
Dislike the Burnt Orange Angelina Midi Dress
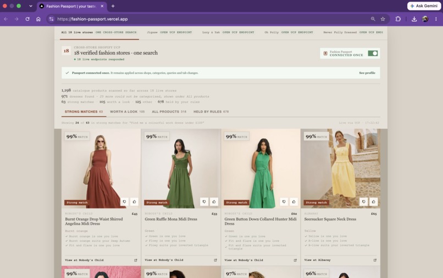[x=125, y=202]
